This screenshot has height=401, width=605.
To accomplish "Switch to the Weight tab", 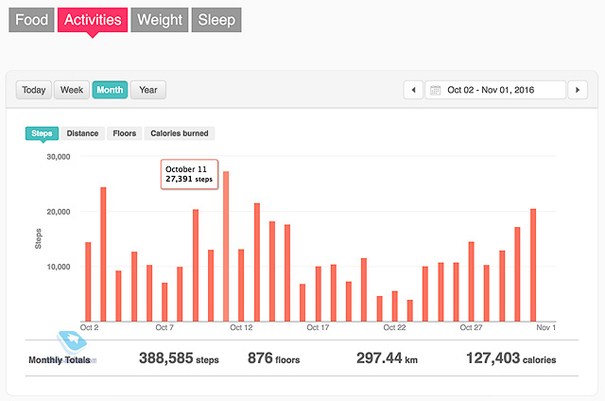I will [x=160, y=20].
